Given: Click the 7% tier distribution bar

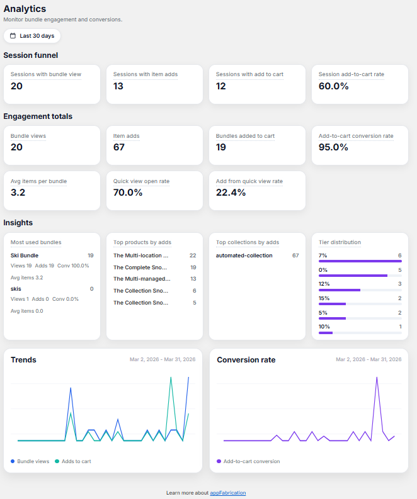Looking at the screenshot, I should 360,261.
